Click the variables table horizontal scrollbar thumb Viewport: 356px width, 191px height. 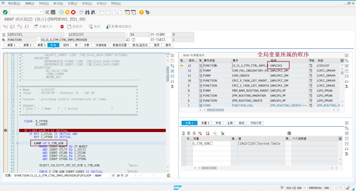(x=209, y=168)
